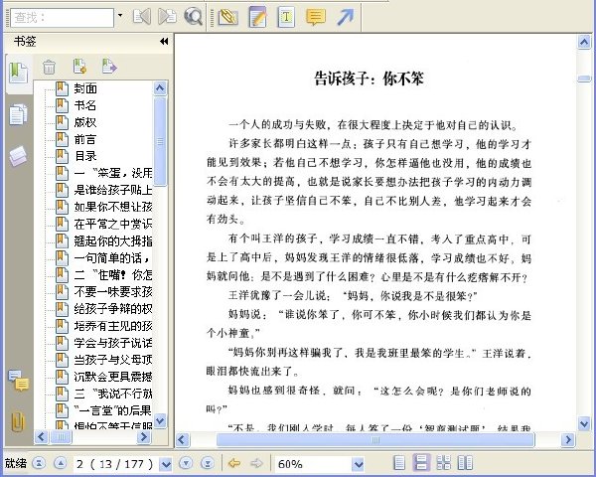This screenshot has width=596, height=477.
Task: Click document horizontal scroll right arrow
Action: (x=568, y=439)
